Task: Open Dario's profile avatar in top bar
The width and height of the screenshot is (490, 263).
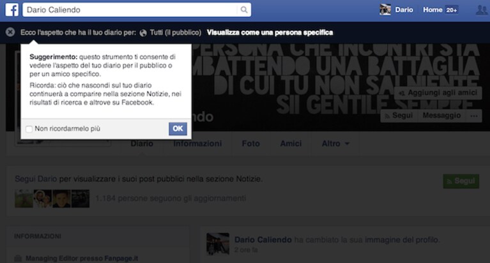Action: pos(385,10)
